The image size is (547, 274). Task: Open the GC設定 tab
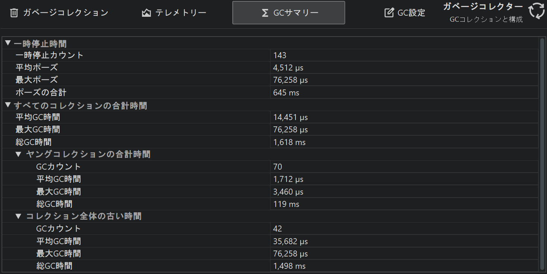click(x=405, y=13)
